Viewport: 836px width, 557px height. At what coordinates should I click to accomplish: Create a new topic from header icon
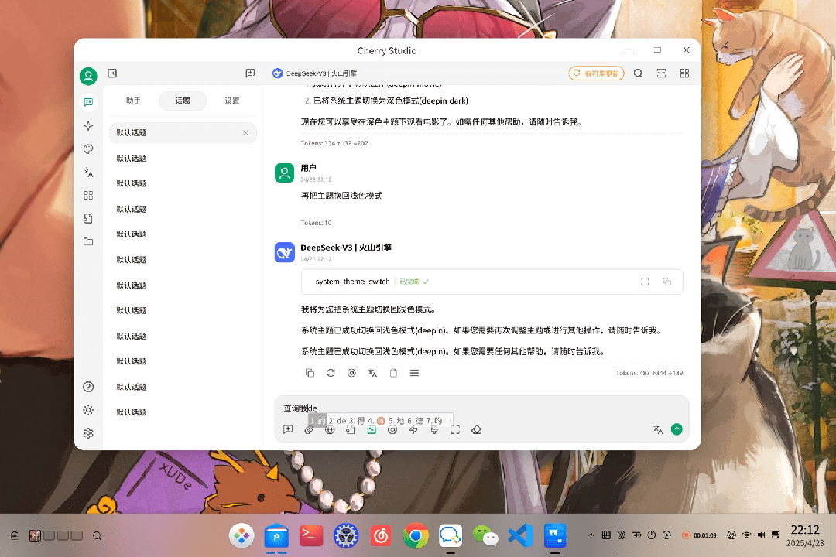pos(250,73)
